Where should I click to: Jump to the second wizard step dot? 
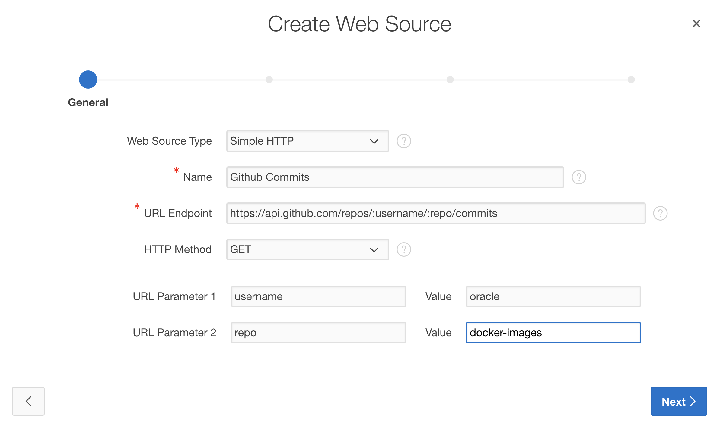pyautogui.click(x=269, y=80)
